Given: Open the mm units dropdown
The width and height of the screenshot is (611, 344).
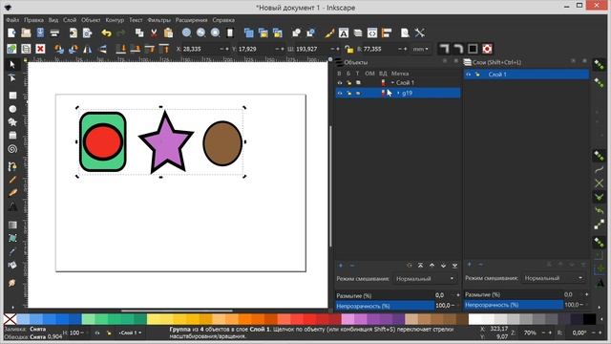Looking at the screenshot, I should coord(420,49).
